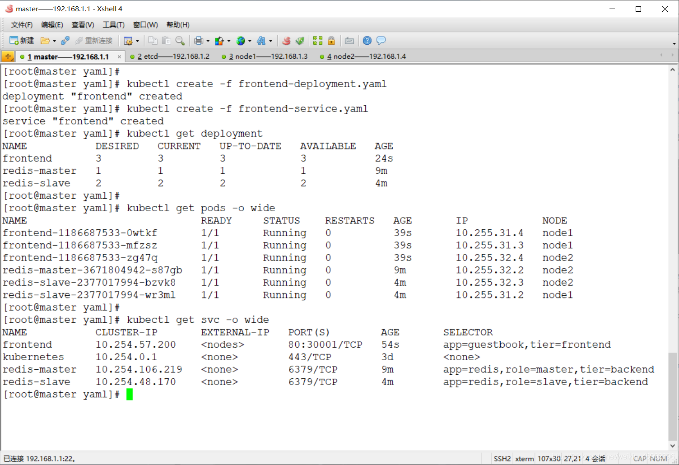
Task: Open the session properties icon
Action: [x=128, y=41]
